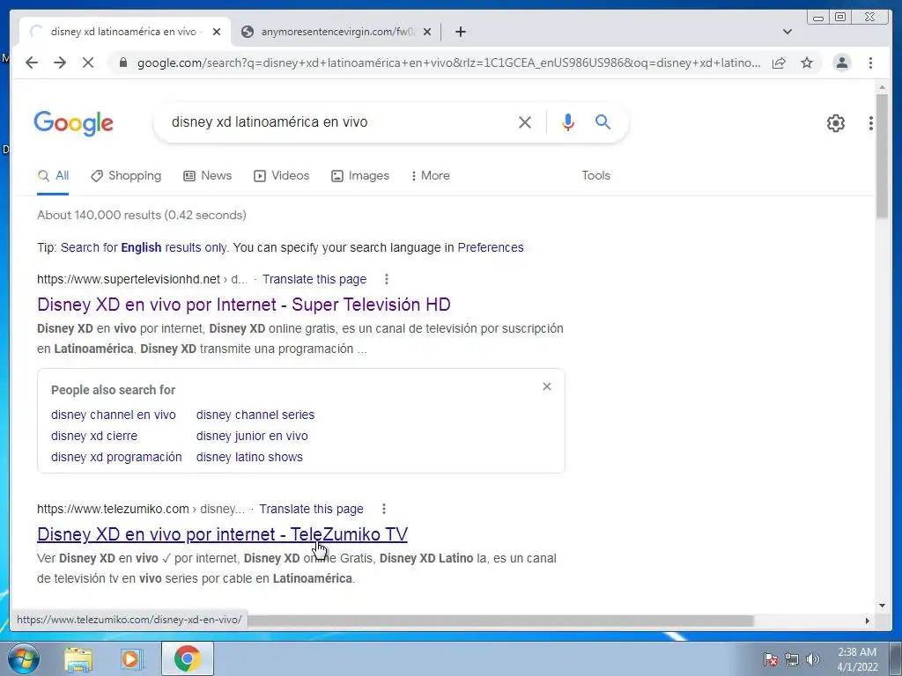This screenshot has width=902, height=676.
Task: Search disney xd cierre suggestion
Action: click(x=94, y=437)
